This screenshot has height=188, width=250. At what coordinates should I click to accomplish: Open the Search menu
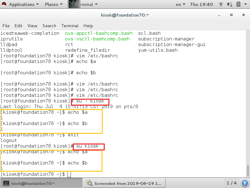coord(49,26)
